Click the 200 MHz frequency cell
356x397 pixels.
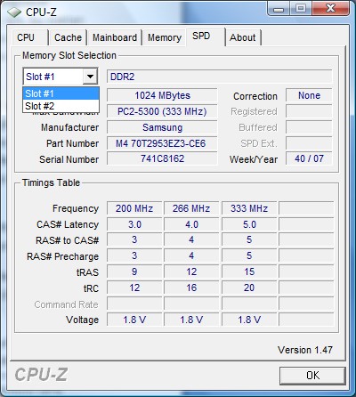(134, 208)
